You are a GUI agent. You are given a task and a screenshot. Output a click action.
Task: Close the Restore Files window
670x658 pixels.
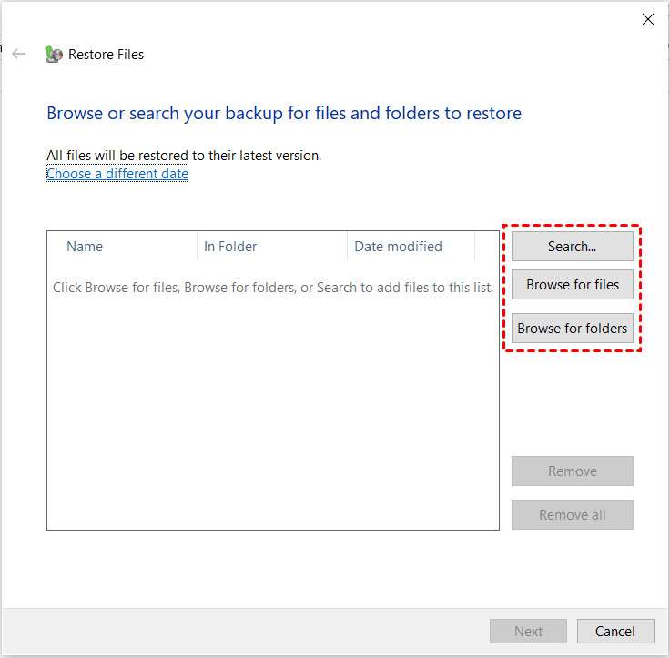coord(648,19)
